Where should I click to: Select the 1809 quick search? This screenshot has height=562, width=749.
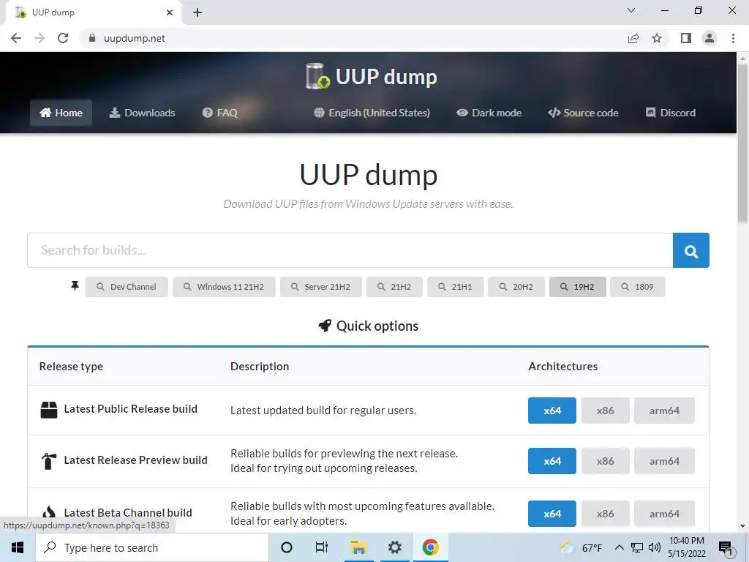pyautogui.click(x=638, y=287)
